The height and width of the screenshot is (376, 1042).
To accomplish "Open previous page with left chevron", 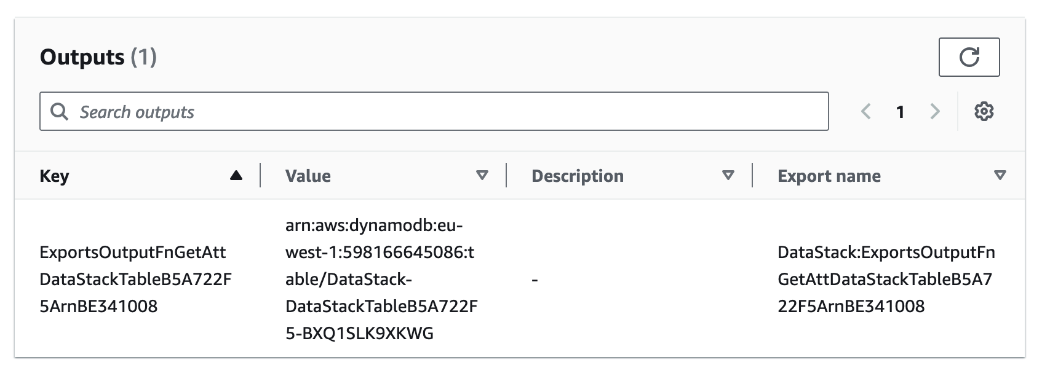I will [866, 111].
